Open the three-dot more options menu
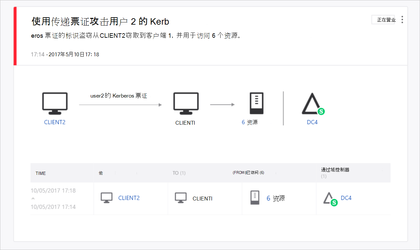The width and height of the screenshot is (420, 250). (x=402, y=20)
